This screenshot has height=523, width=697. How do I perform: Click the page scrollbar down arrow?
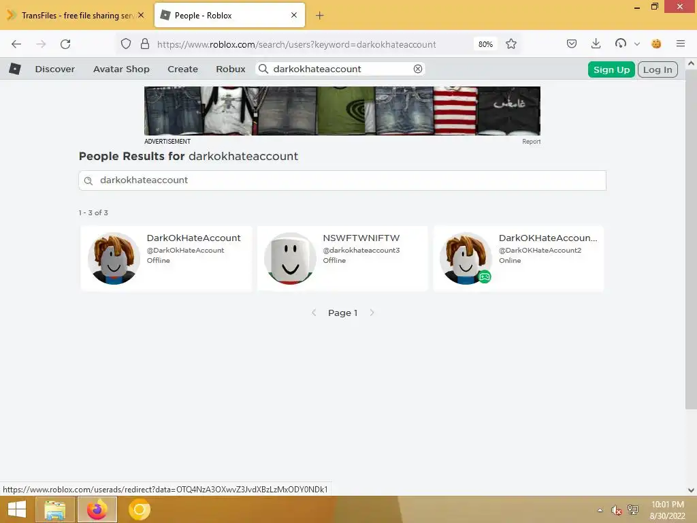(x=691, y=490)
